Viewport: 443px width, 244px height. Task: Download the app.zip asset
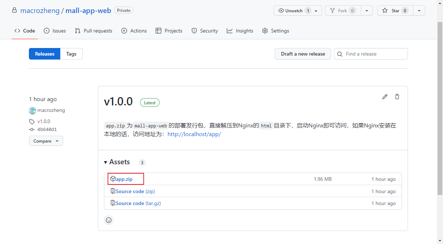(x=124, y=179)
